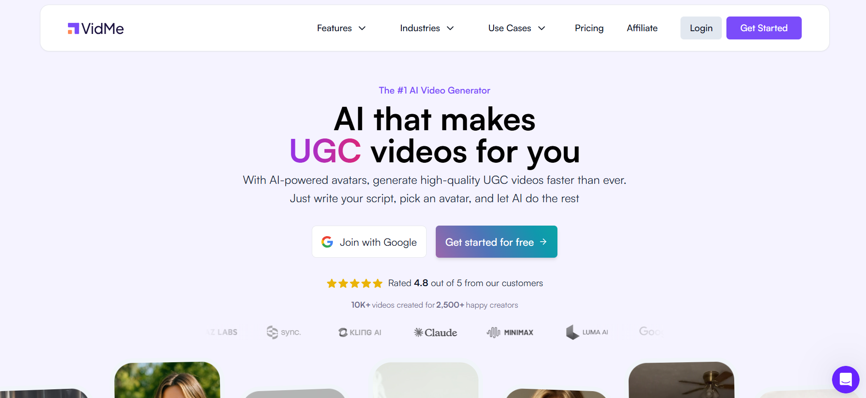Click the Kling AI logo
866x398 pixels.
(x=360, y=332)
